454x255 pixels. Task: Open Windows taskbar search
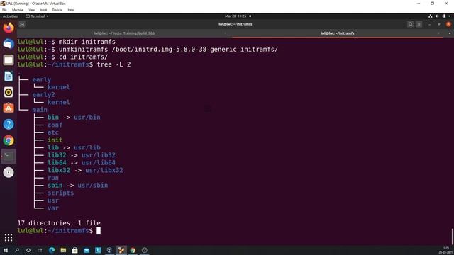coord(17,250)
